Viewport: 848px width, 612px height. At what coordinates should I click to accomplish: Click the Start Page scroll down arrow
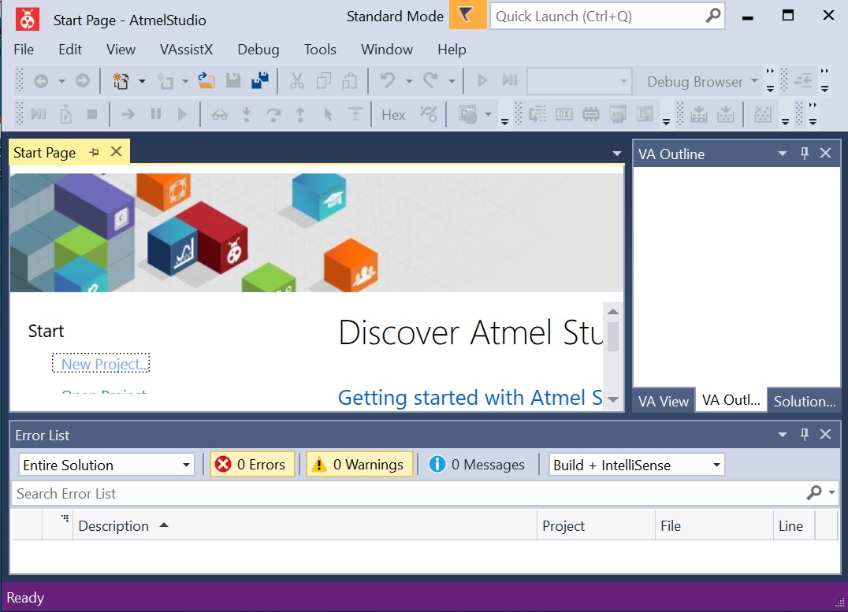(x=612, y=400)
